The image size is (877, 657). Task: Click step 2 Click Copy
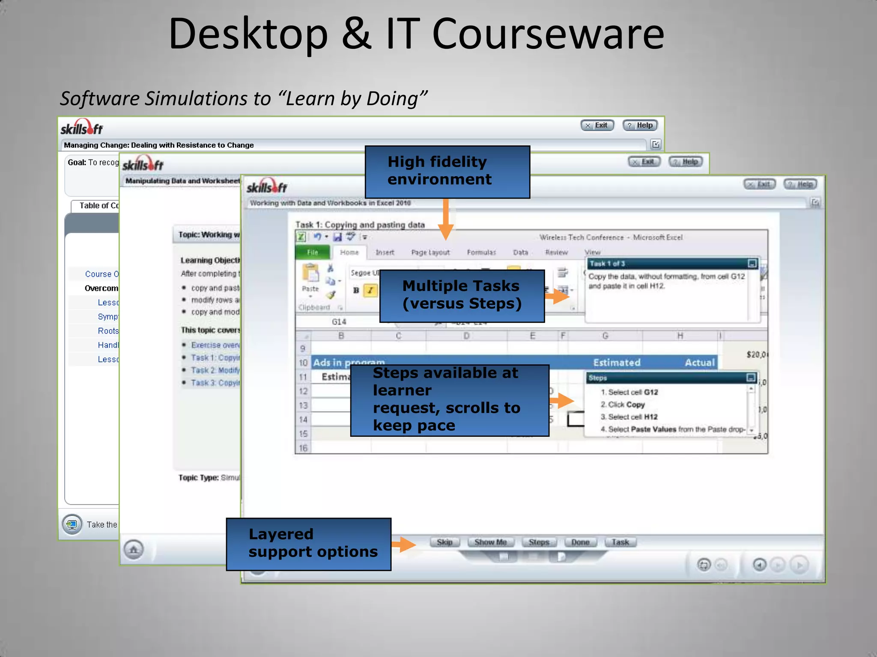623,405
